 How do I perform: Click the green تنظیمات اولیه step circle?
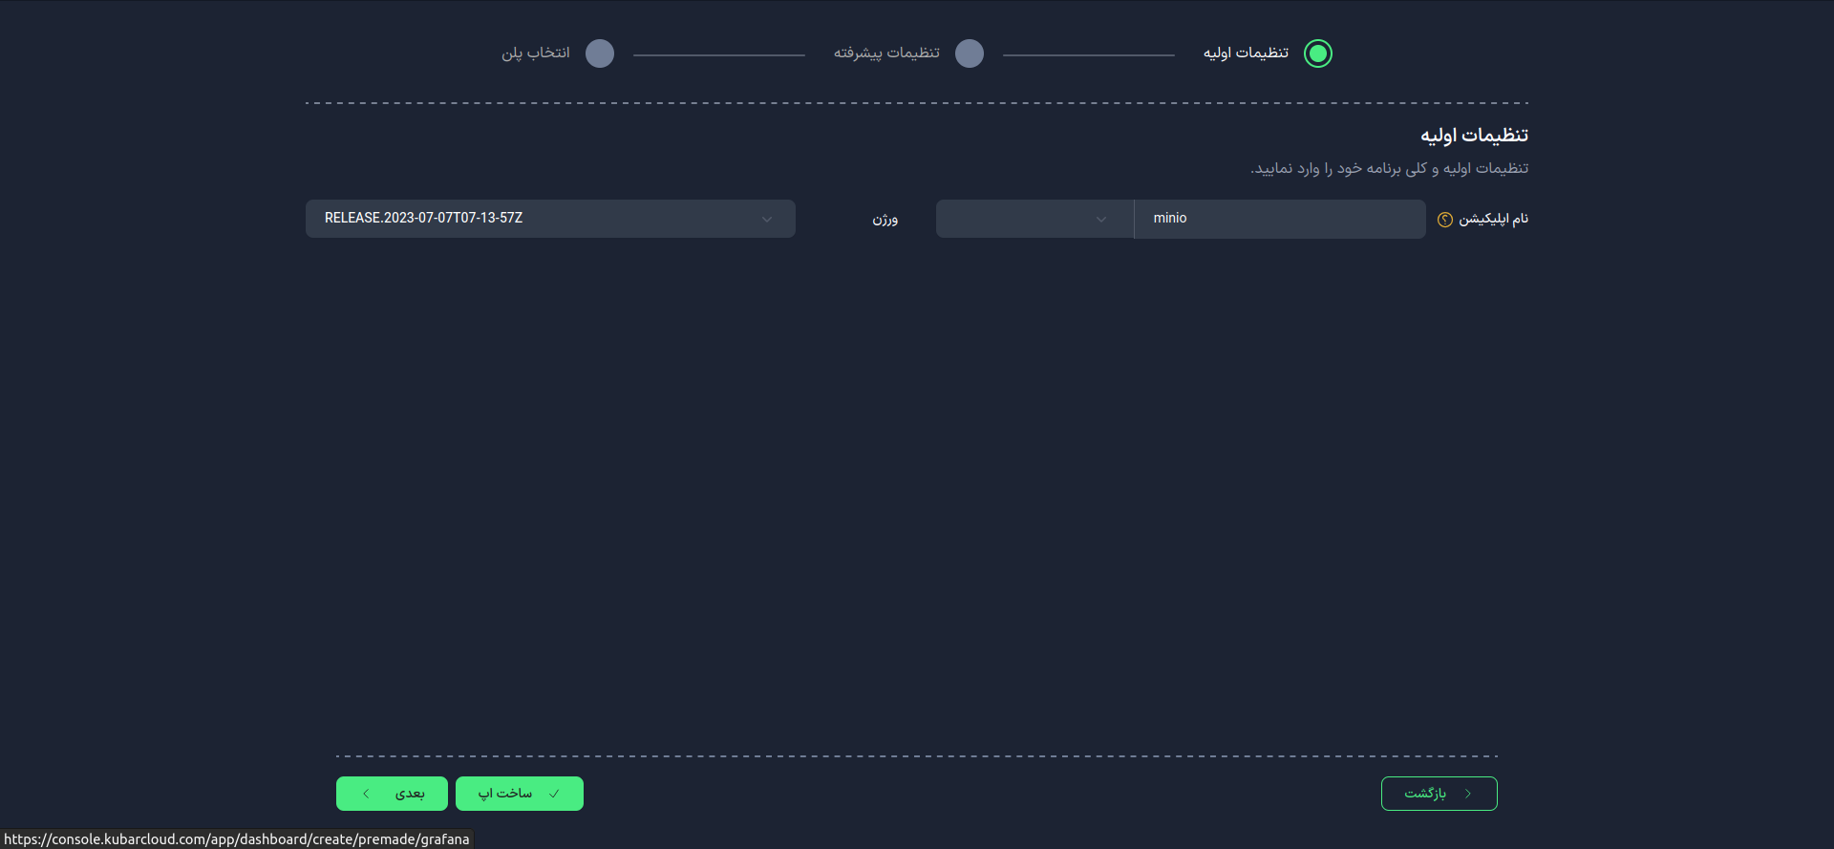pyautogui.click(x=1318, y=53)
